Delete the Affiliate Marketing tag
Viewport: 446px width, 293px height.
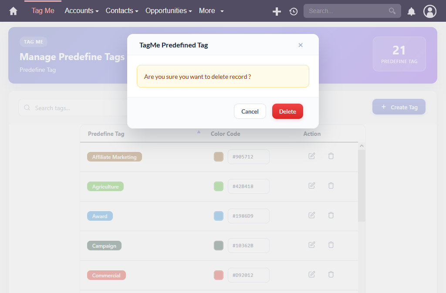pos(331,156)
